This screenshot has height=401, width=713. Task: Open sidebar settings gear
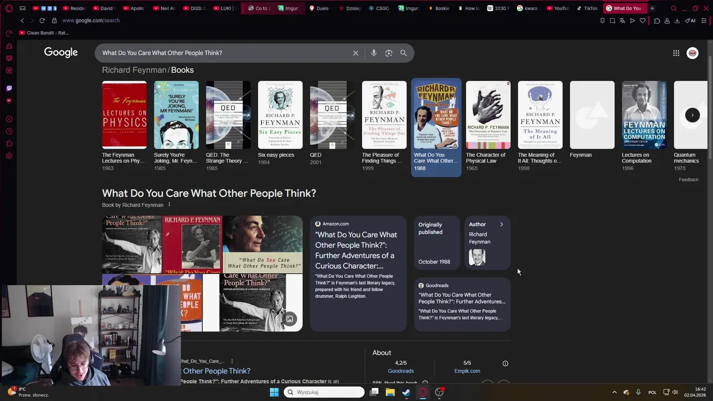(9, 156)
